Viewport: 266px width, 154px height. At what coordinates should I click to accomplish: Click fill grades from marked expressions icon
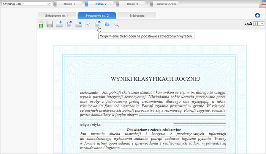98,25
